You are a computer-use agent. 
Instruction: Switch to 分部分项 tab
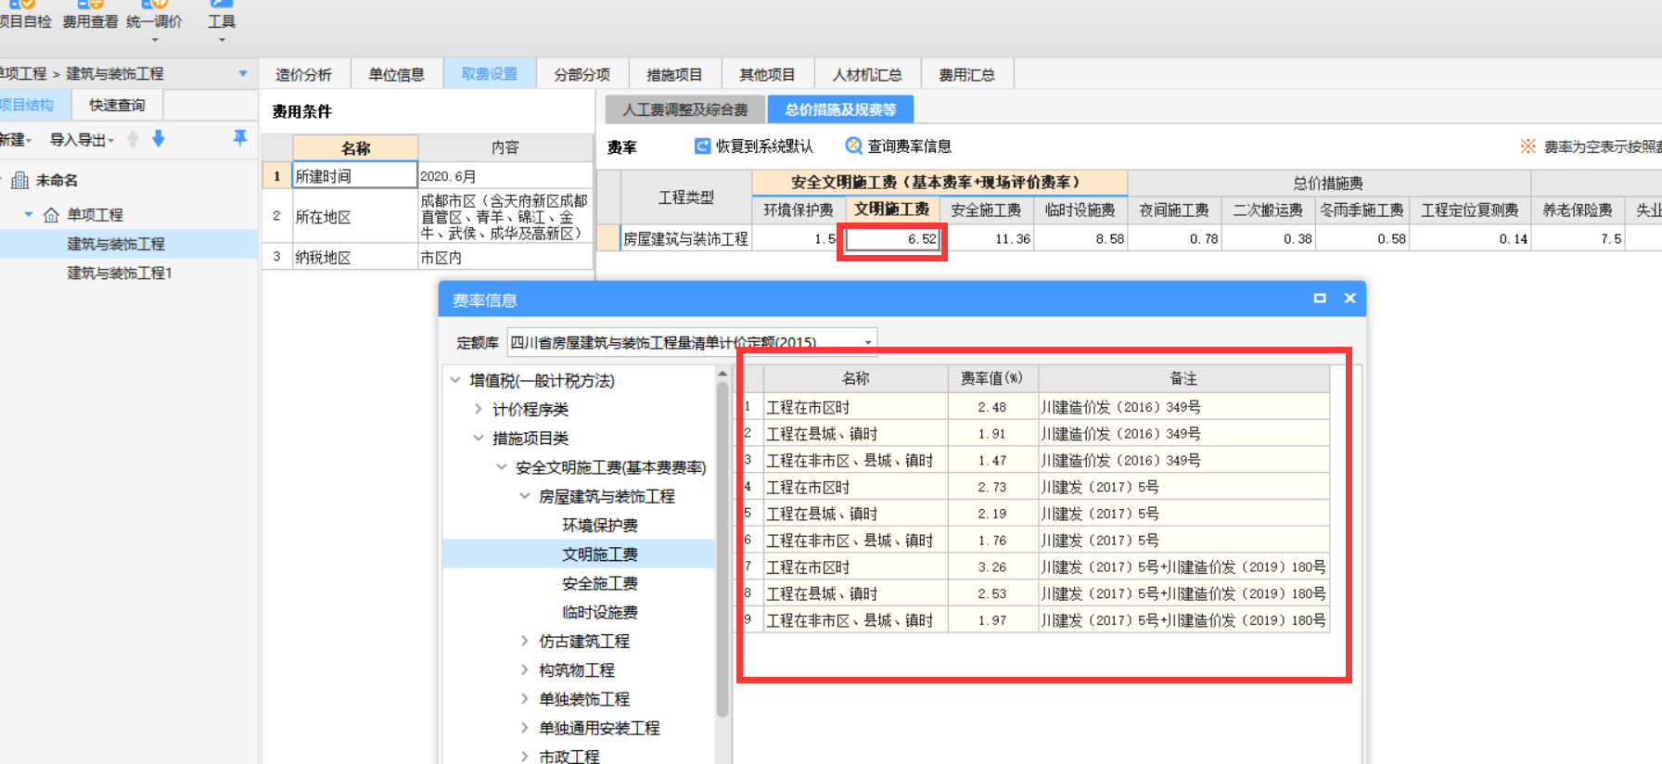click(582, 74)
